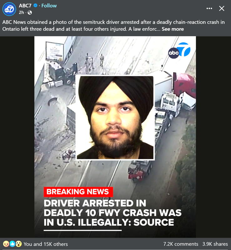Open the three-dots post options menu
This screenshot has width=231, height=250.
coord(209,8)
